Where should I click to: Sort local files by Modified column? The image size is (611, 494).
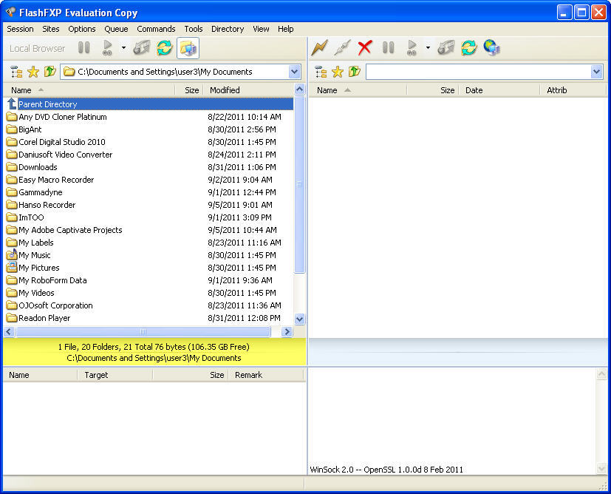click(225, 90)
